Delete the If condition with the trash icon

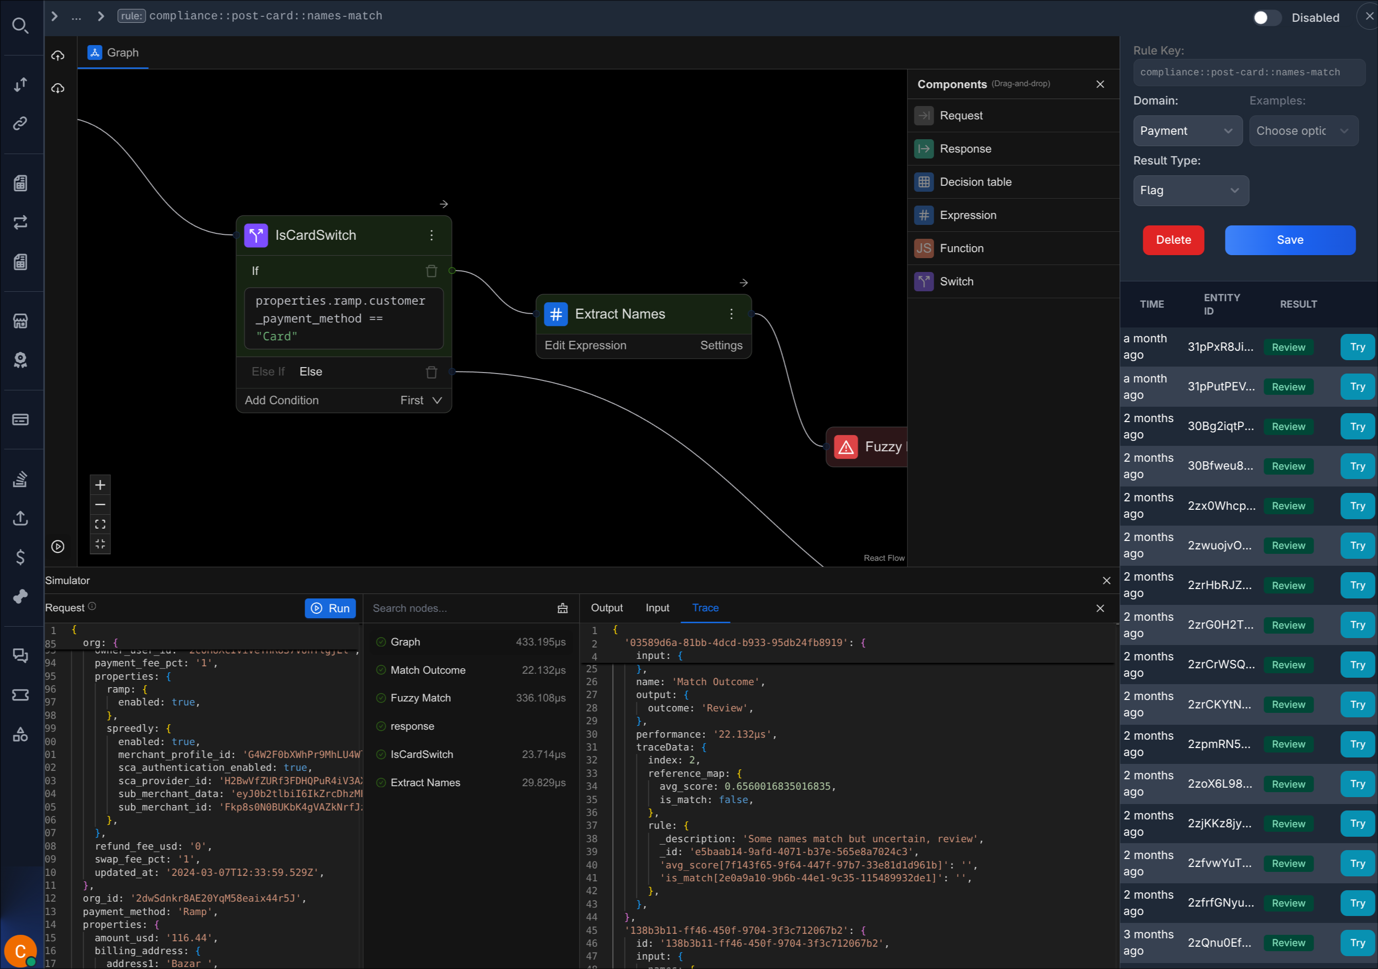coord(431,271)
